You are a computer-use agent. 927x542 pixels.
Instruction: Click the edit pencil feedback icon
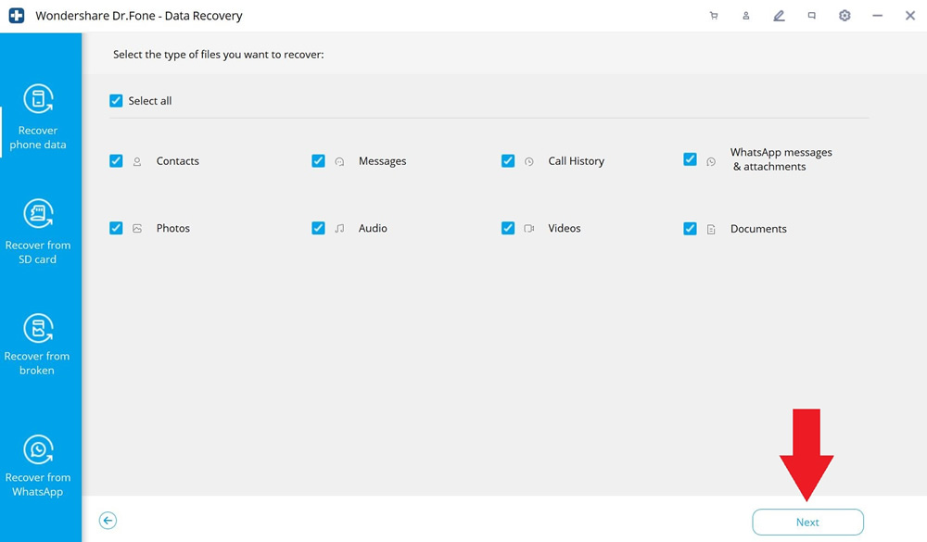[780, 16]
